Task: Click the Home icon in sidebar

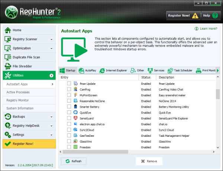Action: (8, 30)
